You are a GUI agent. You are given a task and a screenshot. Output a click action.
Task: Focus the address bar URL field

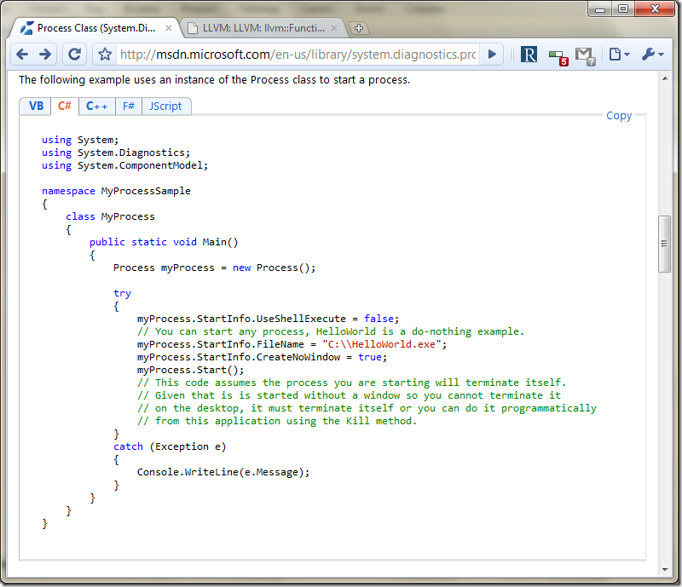coord(298,55)
